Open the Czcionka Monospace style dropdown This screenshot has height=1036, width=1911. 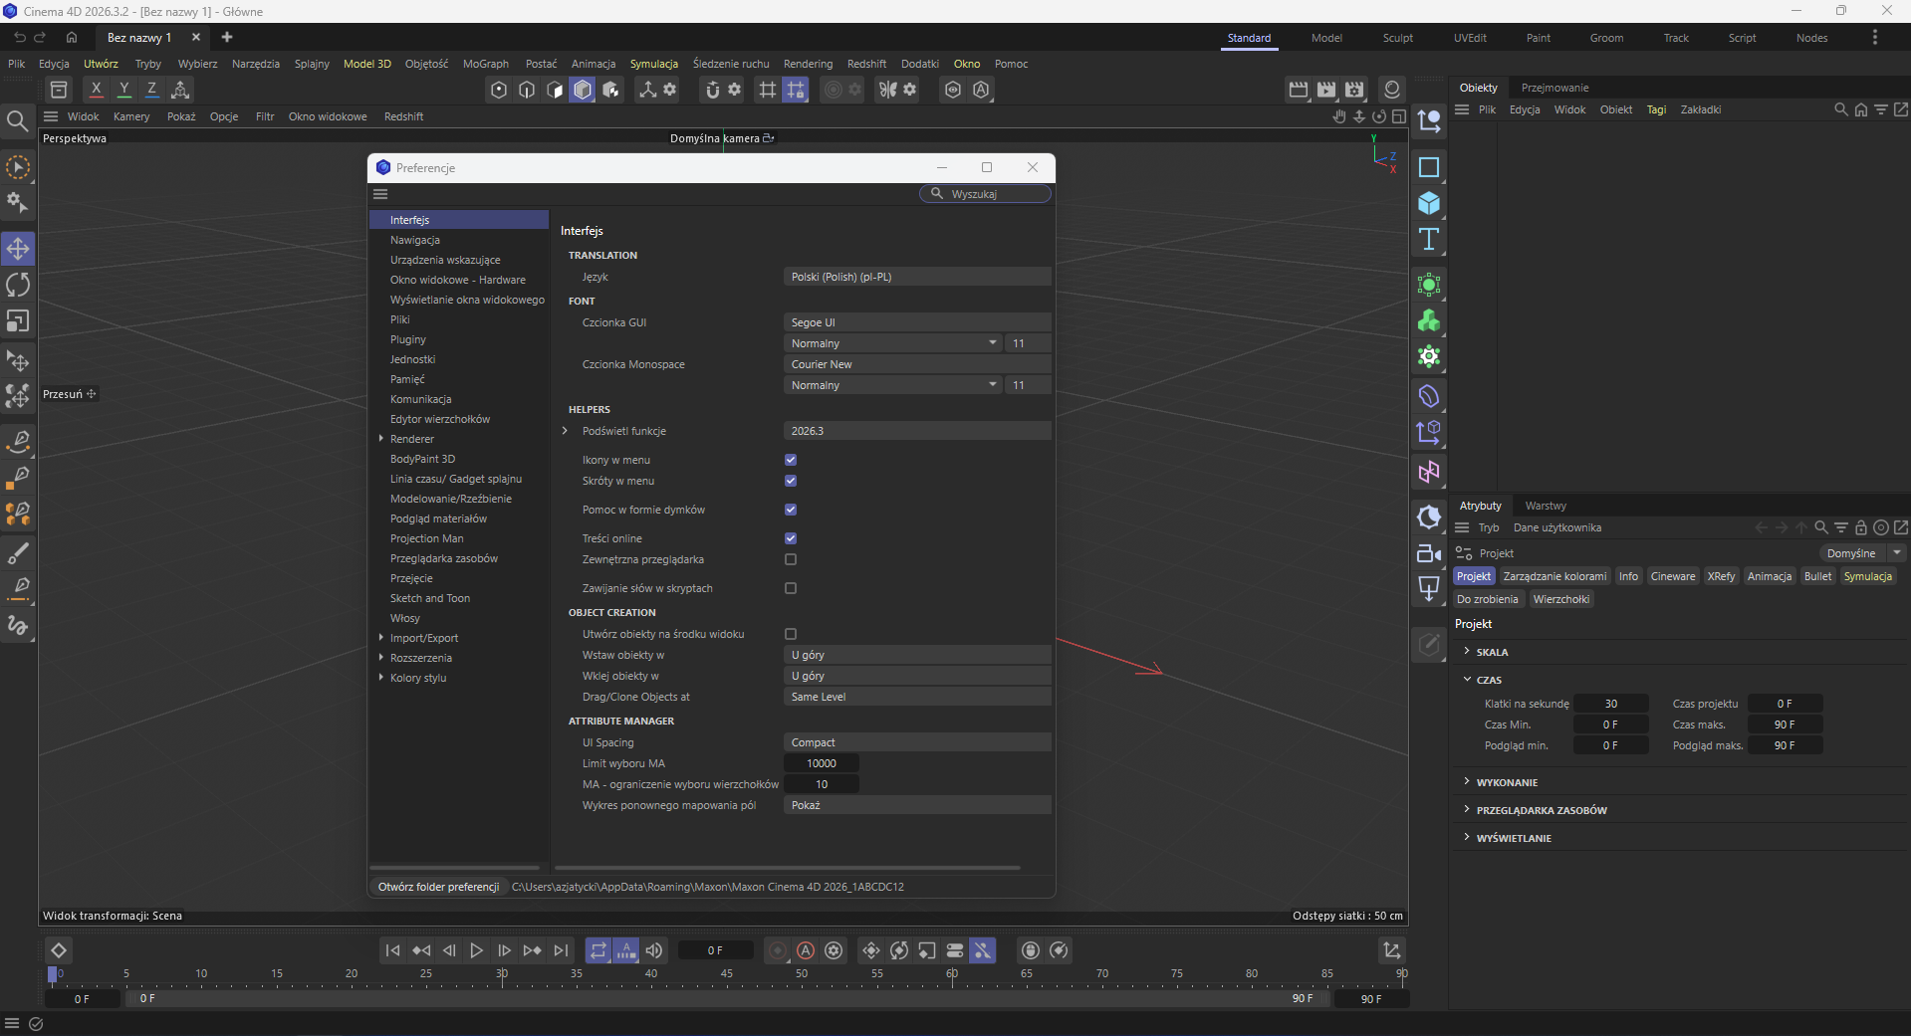(x=892, y=385)
